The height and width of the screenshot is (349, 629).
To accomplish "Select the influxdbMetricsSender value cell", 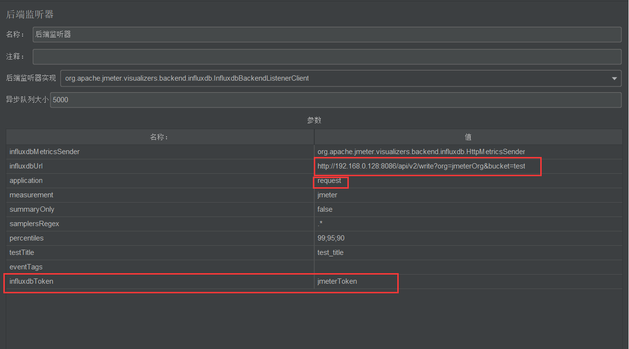I will tap(421, 152).
